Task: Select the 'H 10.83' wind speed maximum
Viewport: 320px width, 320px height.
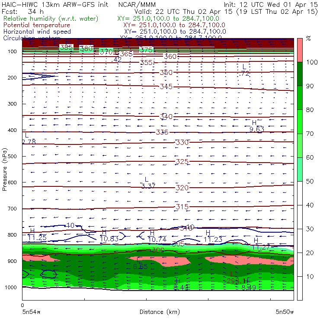Action: coord(109,236)
